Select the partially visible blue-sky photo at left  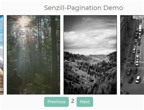coord(2,55)
